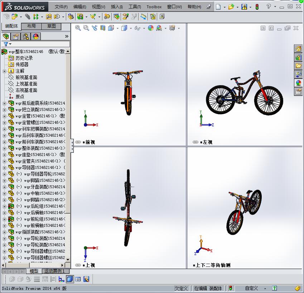
Task: Open the FeatureManager design tree tab
Action: click(x=6, y=36)
